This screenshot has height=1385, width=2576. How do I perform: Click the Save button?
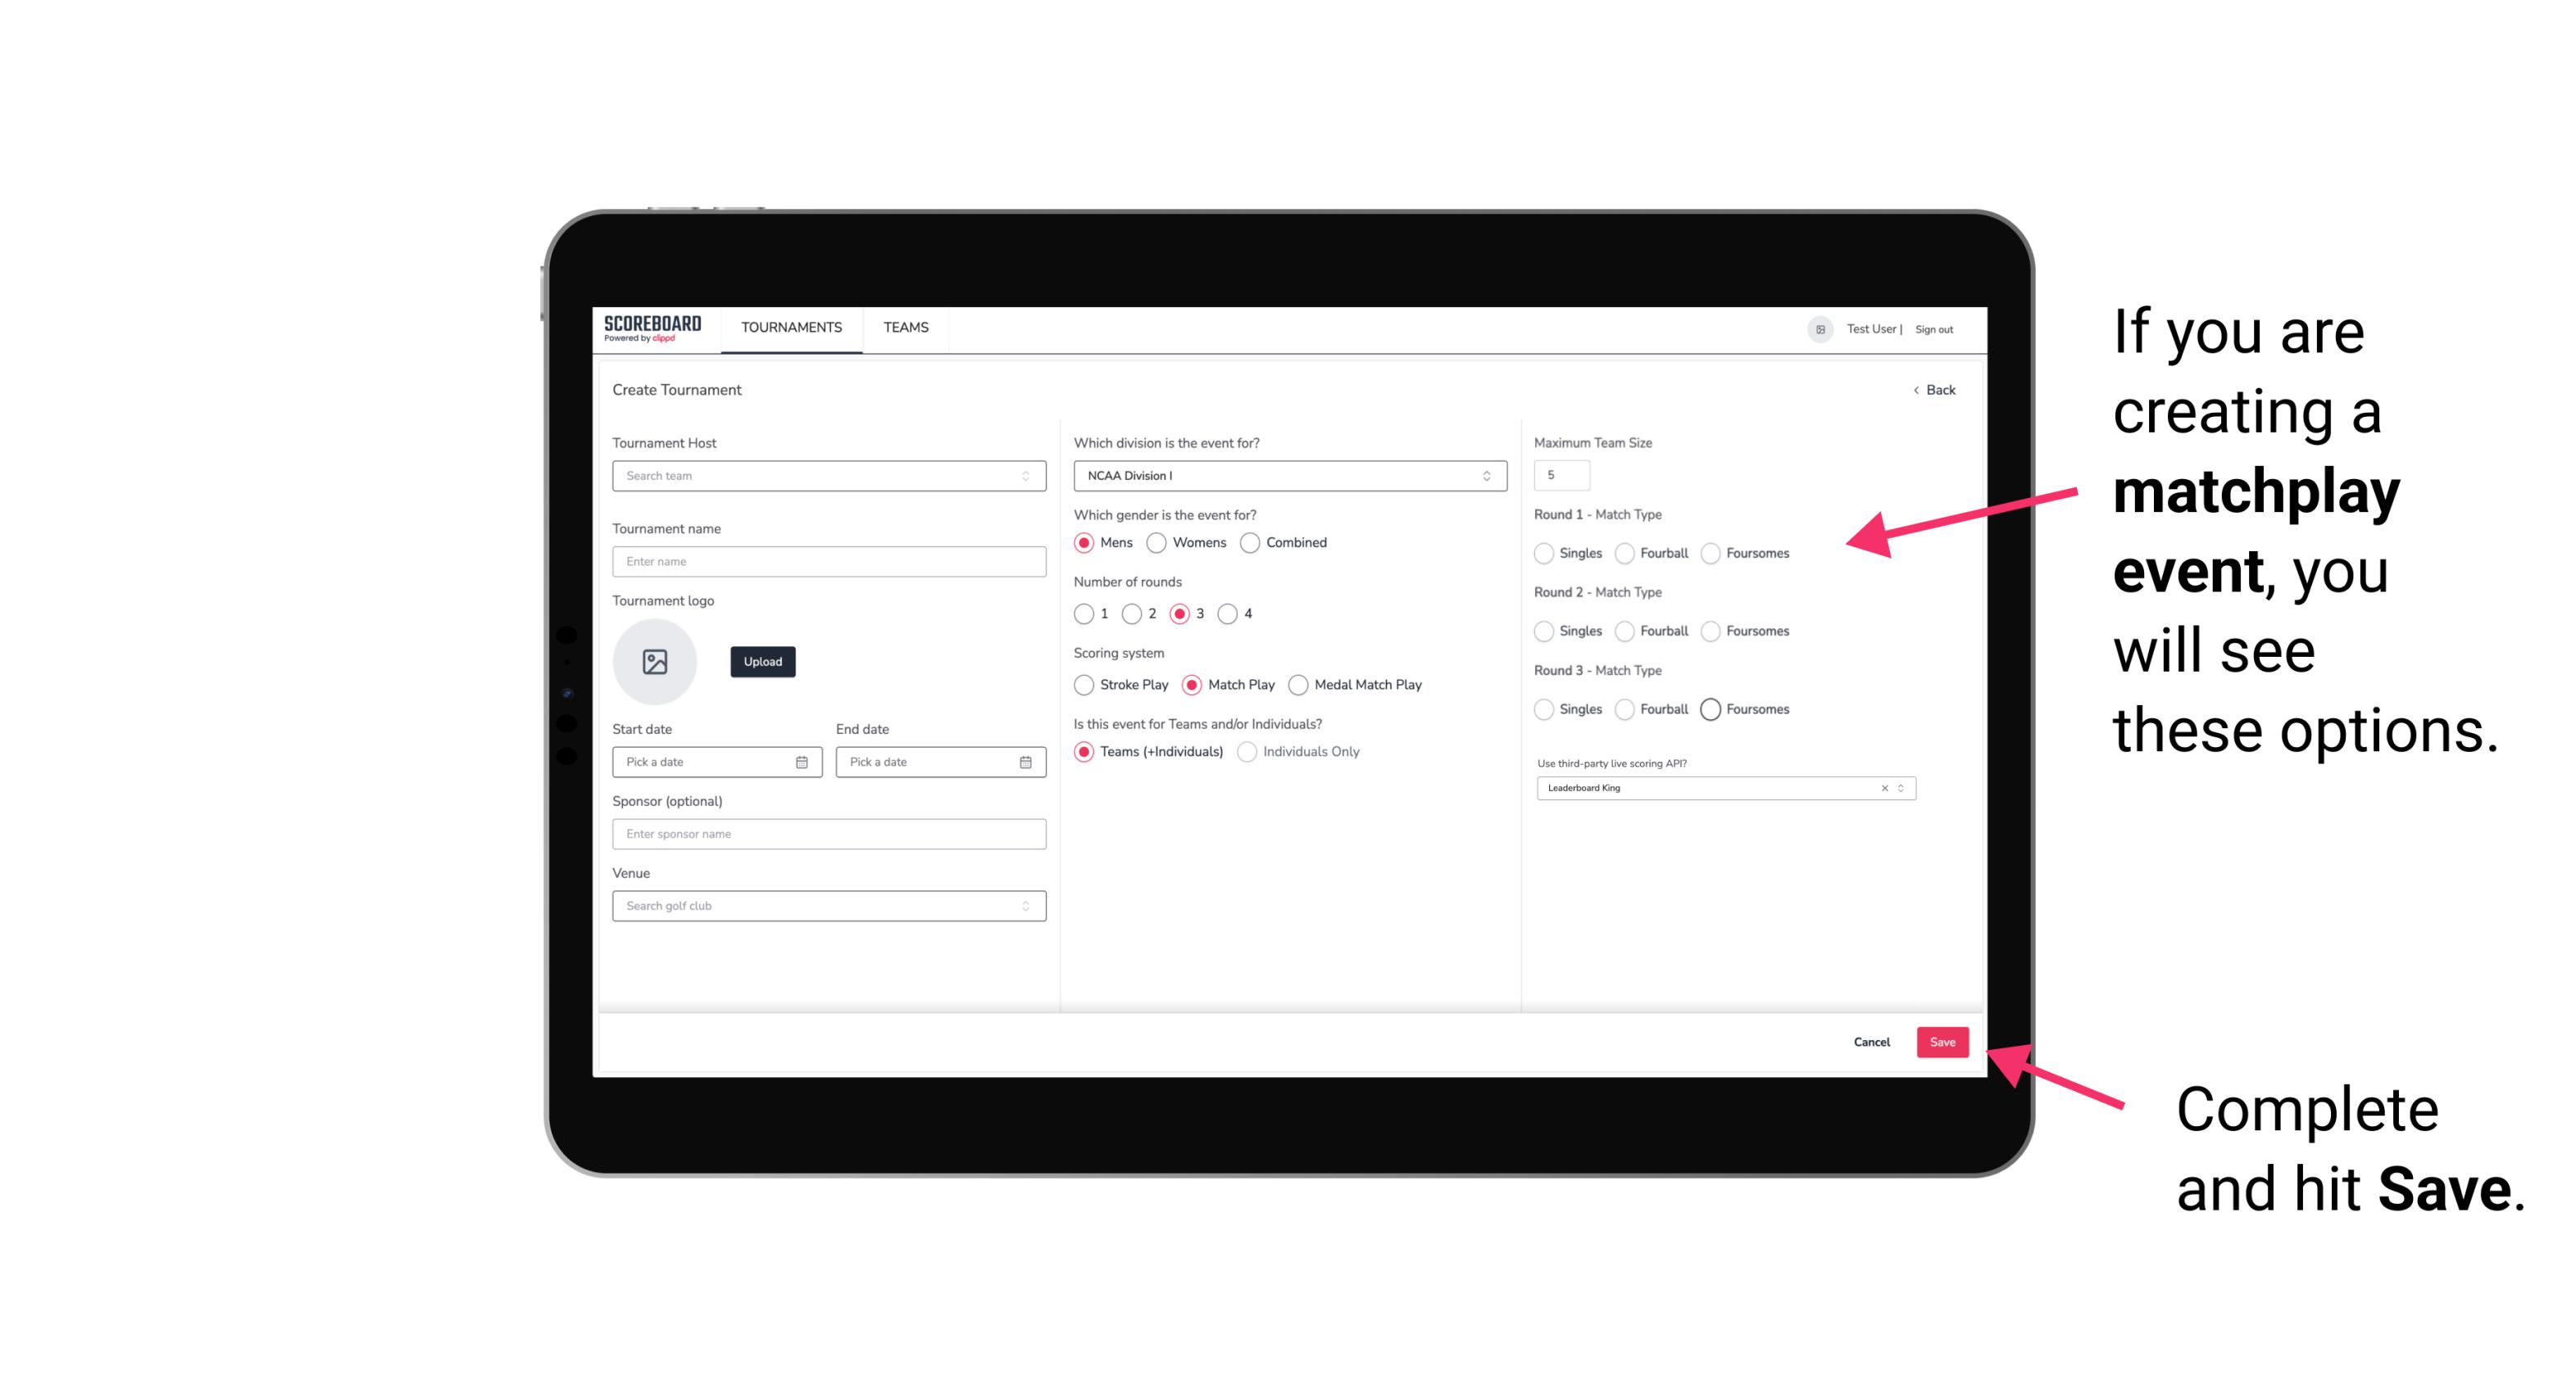1942,1040
